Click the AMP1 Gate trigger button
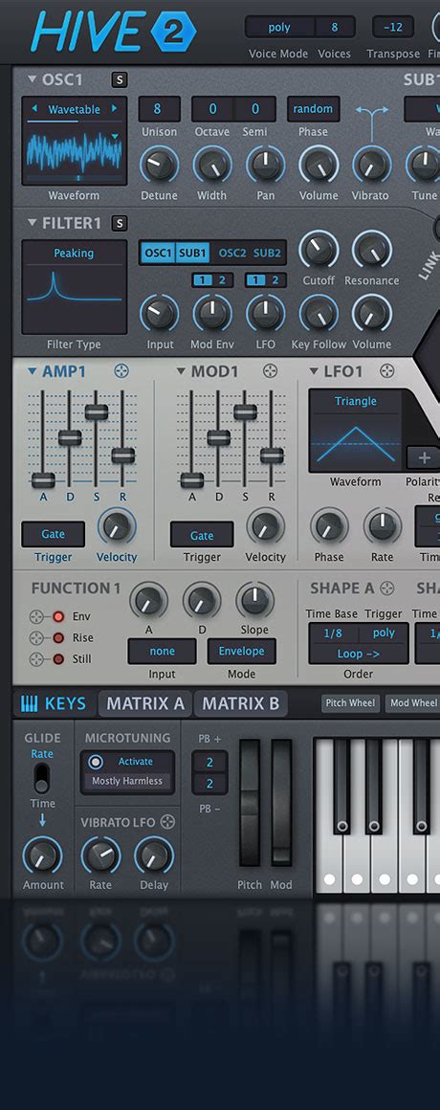This screenshot has height=1110, width=440. [53, 535]
